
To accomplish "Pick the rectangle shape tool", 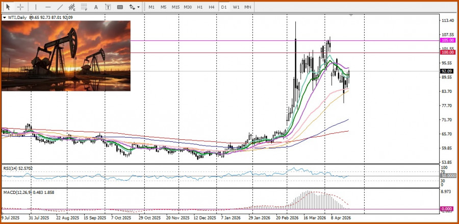I will pos(120,7).
